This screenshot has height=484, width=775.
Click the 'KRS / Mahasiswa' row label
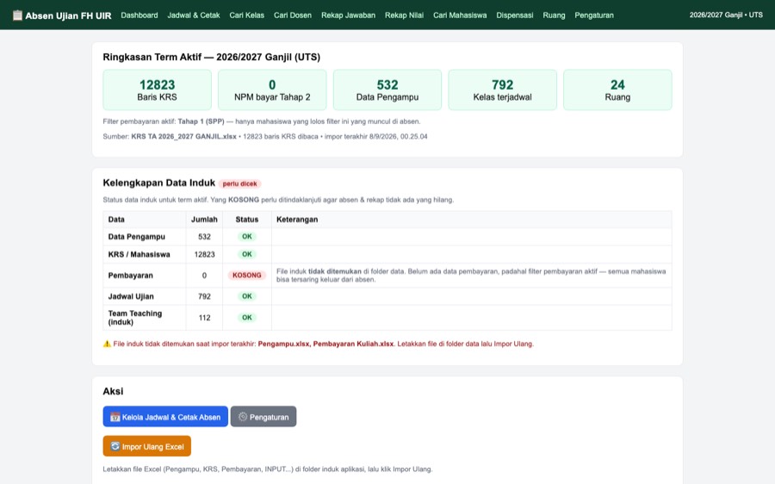pos(139,255)
